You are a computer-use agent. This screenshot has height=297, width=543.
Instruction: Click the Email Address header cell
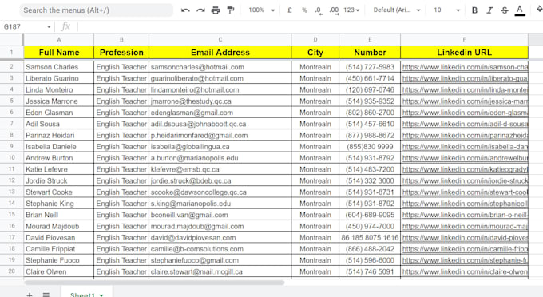[220, 52]
